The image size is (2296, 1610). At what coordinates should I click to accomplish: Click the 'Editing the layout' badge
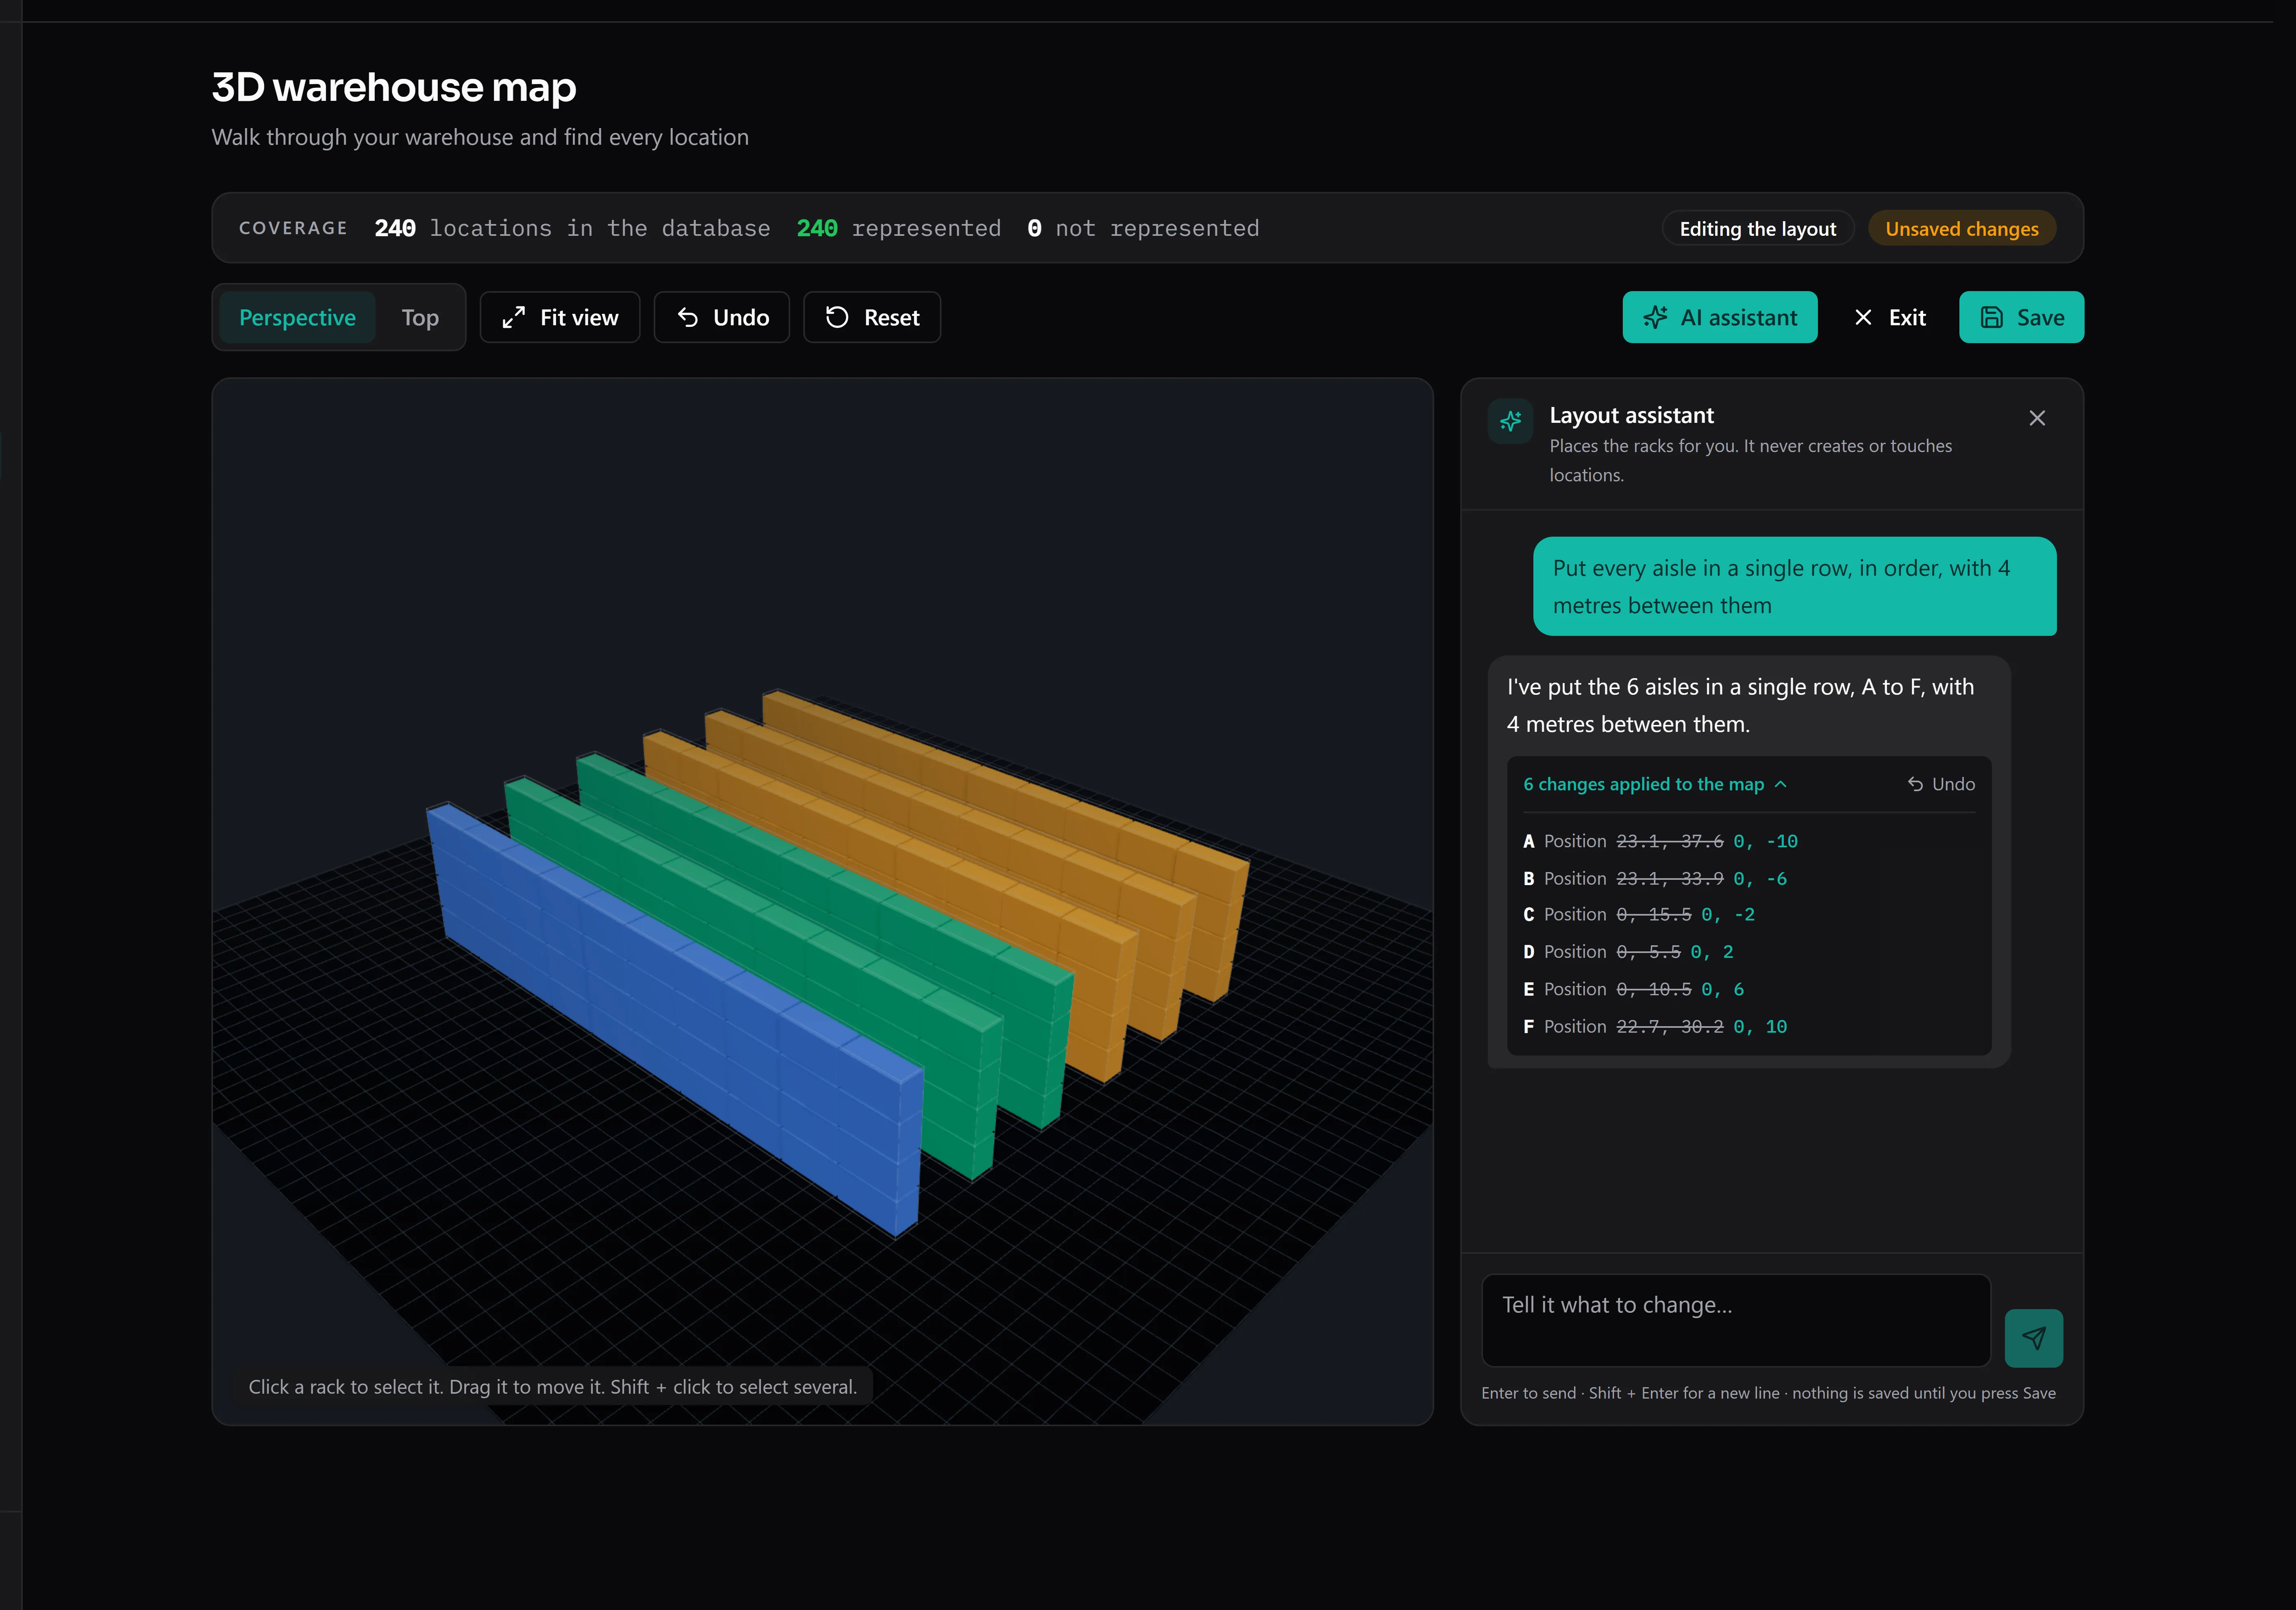[1758, 229]
